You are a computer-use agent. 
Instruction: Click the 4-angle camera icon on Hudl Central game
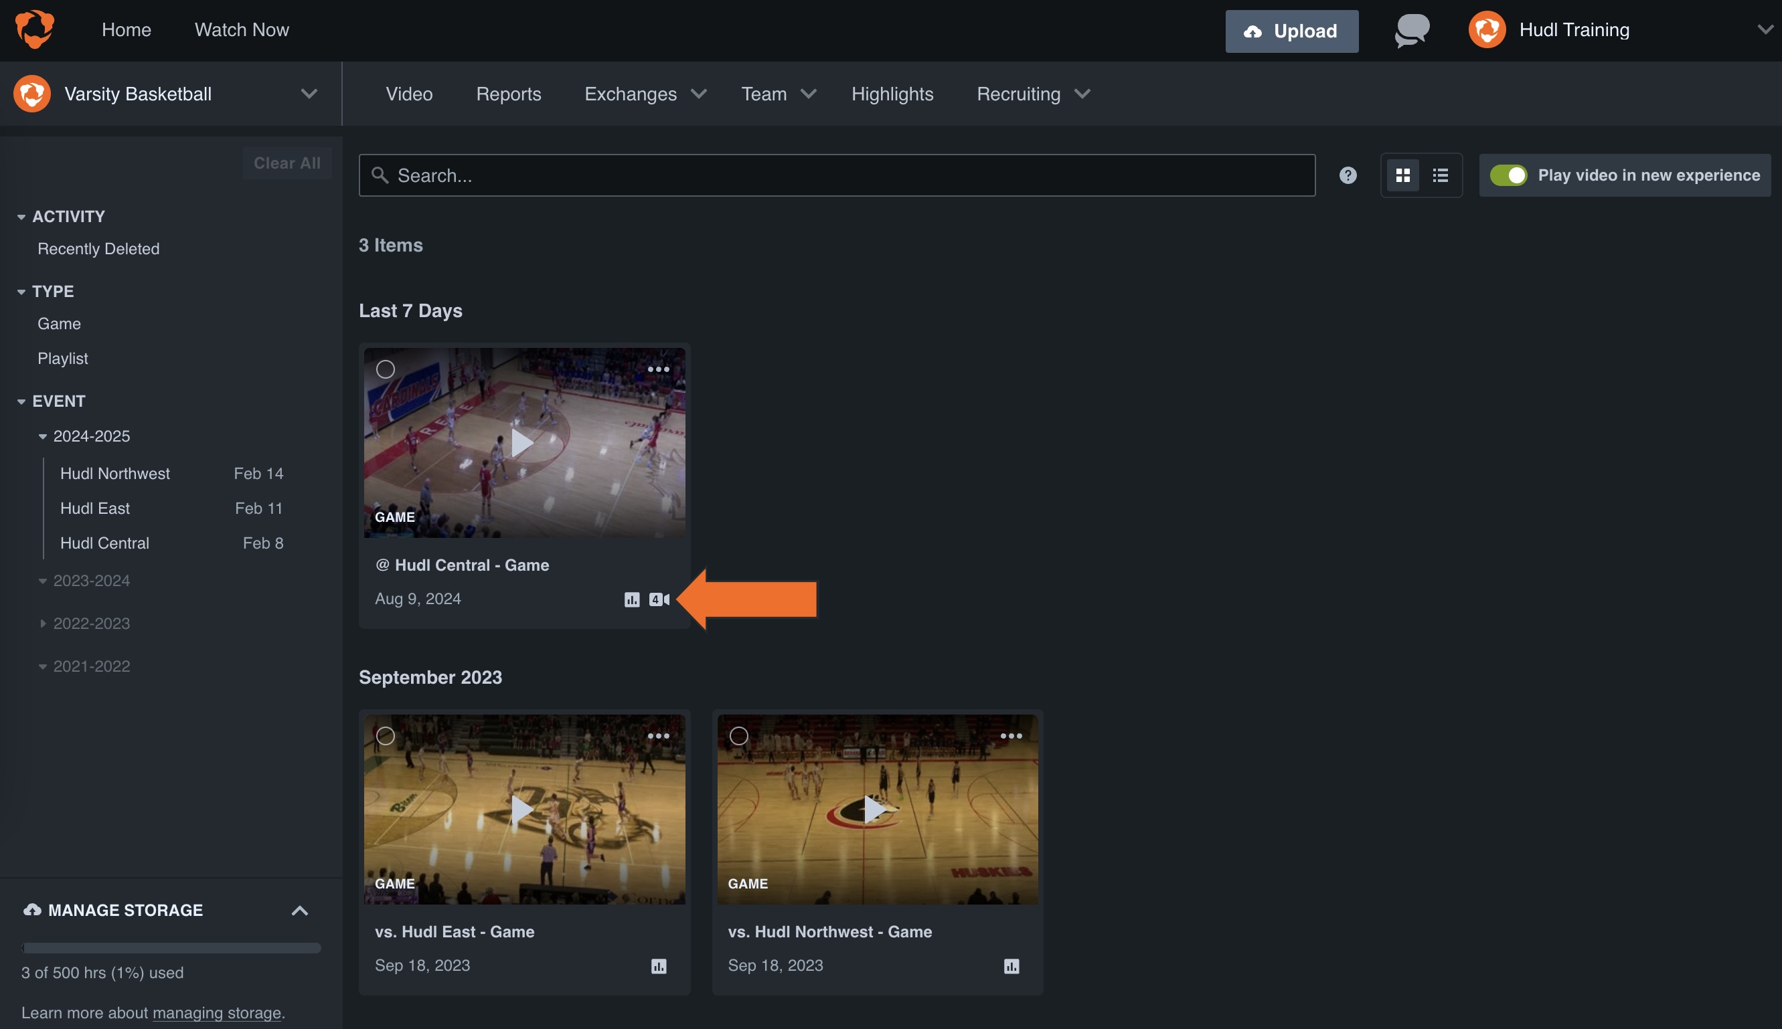point(659,599)
